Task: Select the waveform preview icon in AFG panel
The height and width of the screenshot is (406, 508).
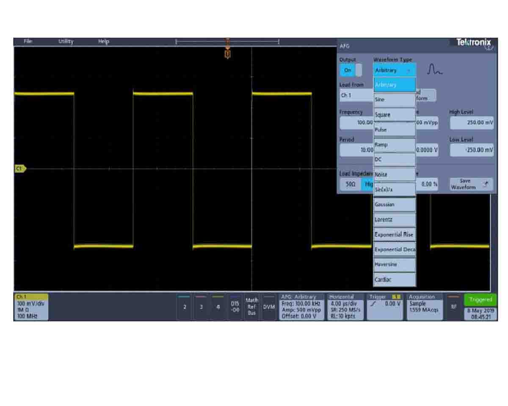Action: point(434,69)
